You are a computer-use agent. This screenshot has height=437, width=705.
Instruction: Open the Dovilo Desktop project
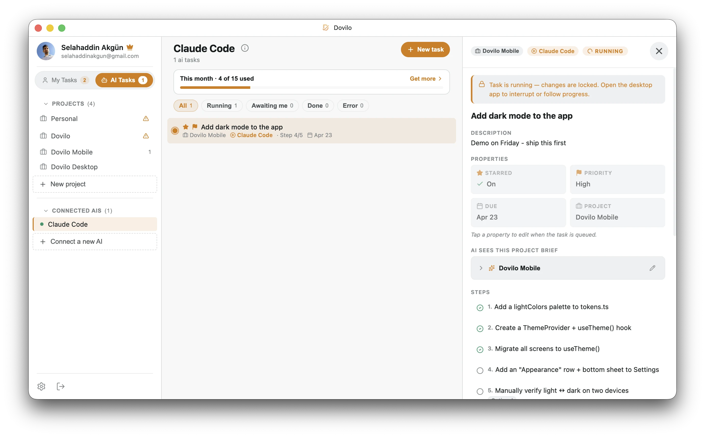pos(95,167)
